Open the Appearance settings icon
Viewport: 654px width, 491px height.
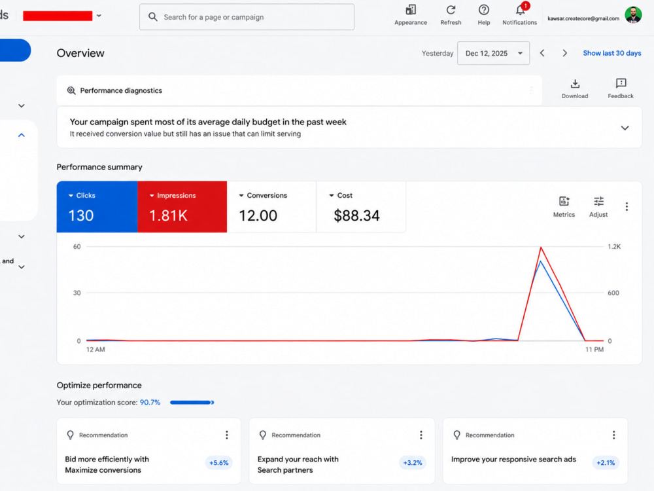411,10
